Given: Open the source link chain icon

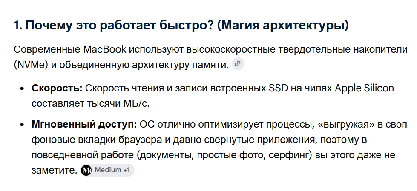Looking at the screenshot, I should 238,64.
